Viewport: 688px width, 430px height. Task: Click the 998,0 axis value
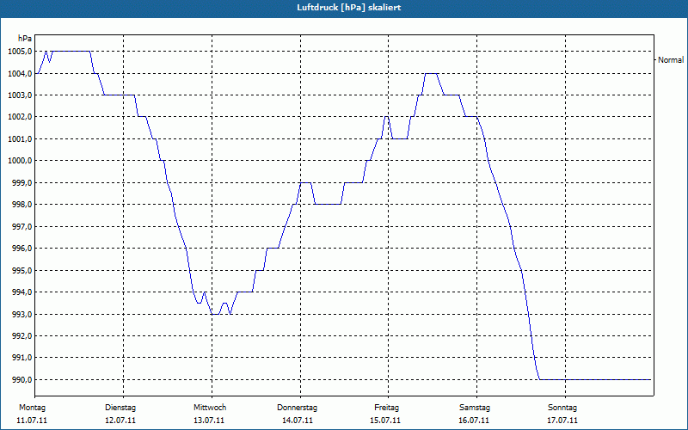21,205
